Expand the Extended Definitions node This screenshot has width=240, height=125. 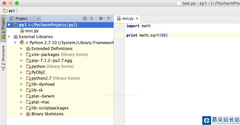[22, 49]
